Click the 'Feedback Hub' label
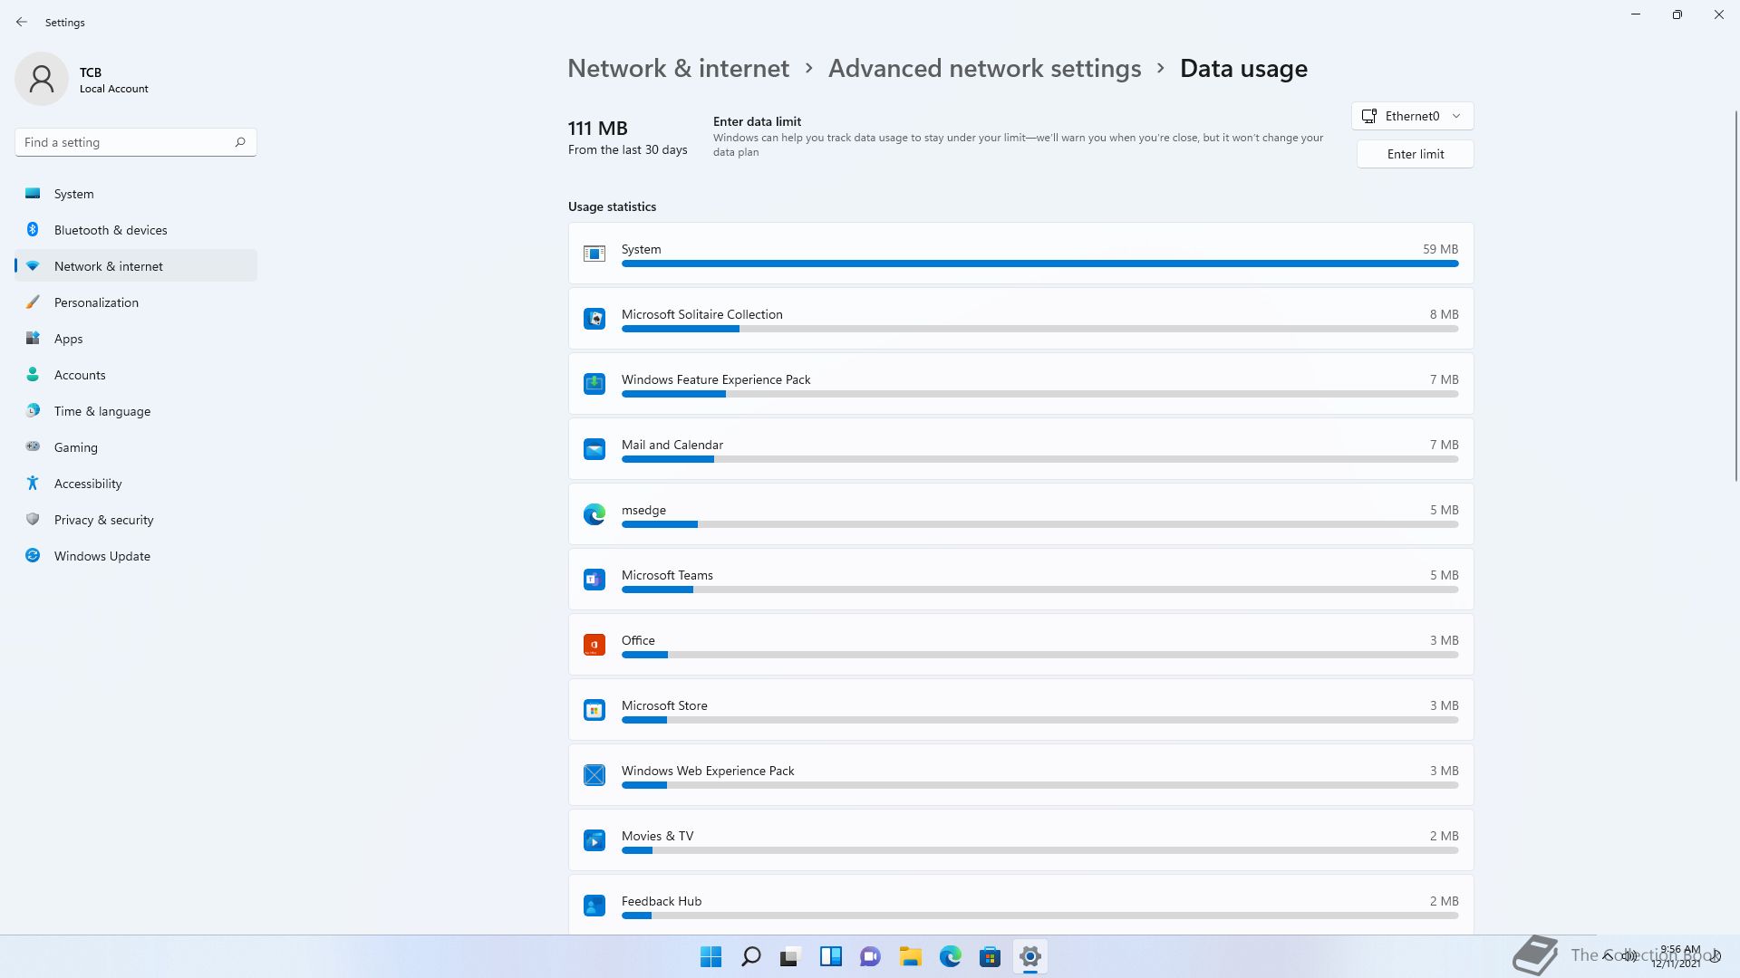1740x978 pixels. [x=662, y=901]
